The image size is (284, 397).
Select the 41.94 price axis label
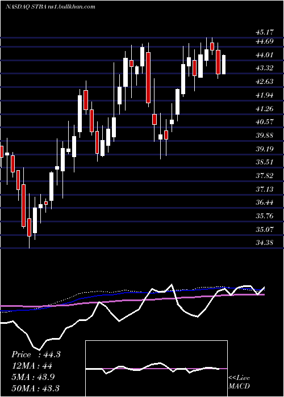264,95
